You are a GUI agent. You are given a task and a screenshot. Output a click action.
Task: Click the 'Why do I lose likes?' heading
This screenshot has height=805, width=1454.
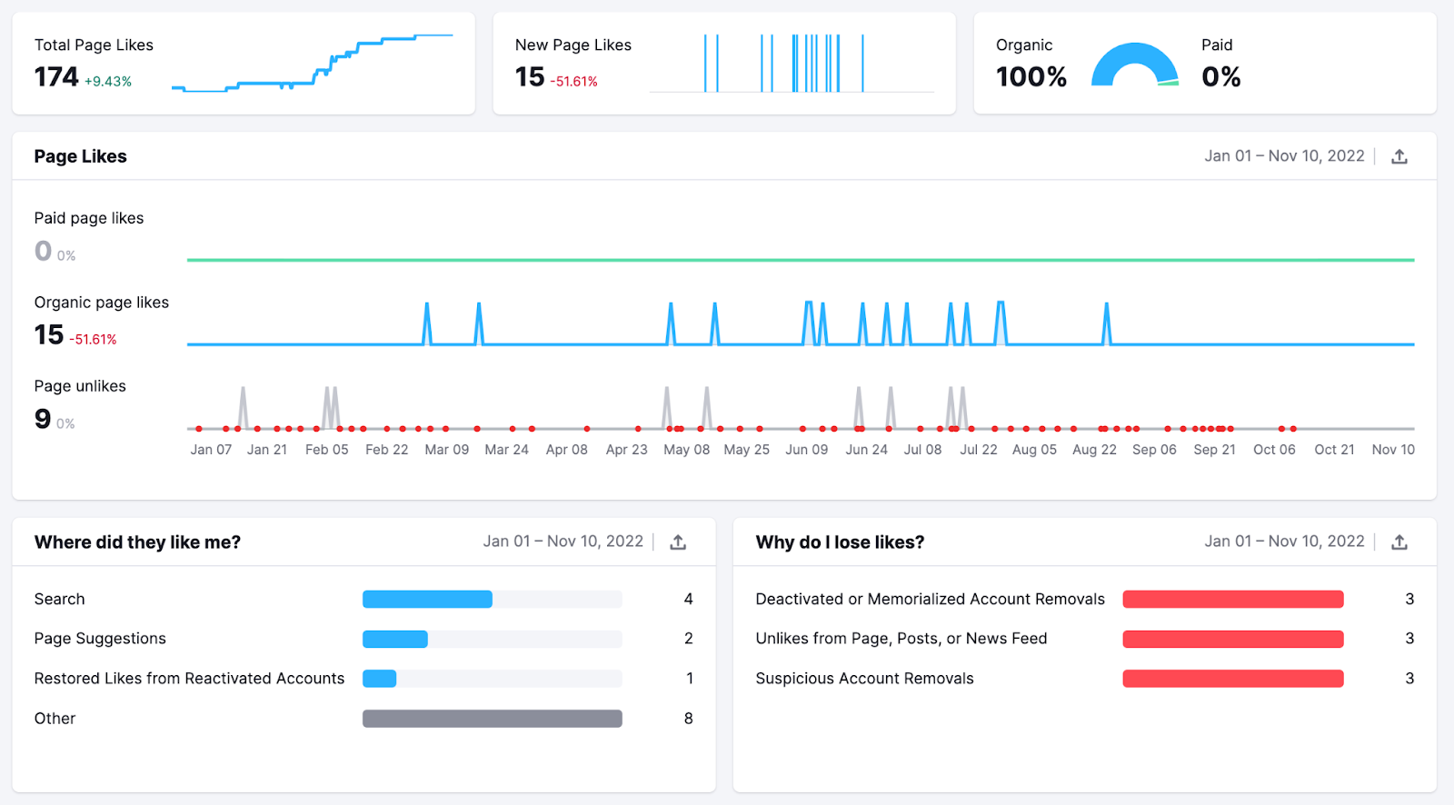[x=841, y=542]
